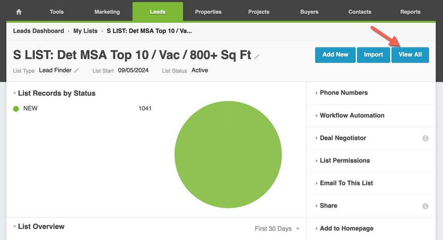This screenshot has height=240, width=443.
Task: Expand the Phone Numbers section
Action: coord(343,93)
